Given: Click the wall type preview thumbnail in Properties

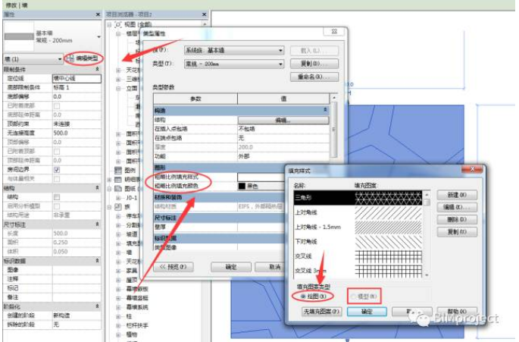Looking at the screenshot, I should 19,36.
